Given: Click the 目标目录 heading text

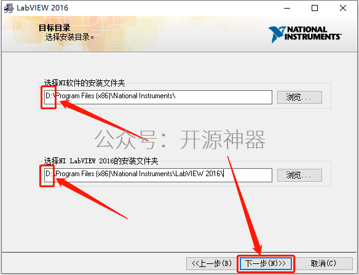Looking at the screenshot, I should 54,28.
